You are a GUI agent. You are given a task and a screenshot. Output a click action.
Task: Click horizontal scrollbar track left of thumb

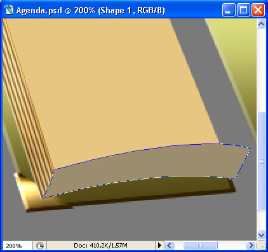coord(178,246)
